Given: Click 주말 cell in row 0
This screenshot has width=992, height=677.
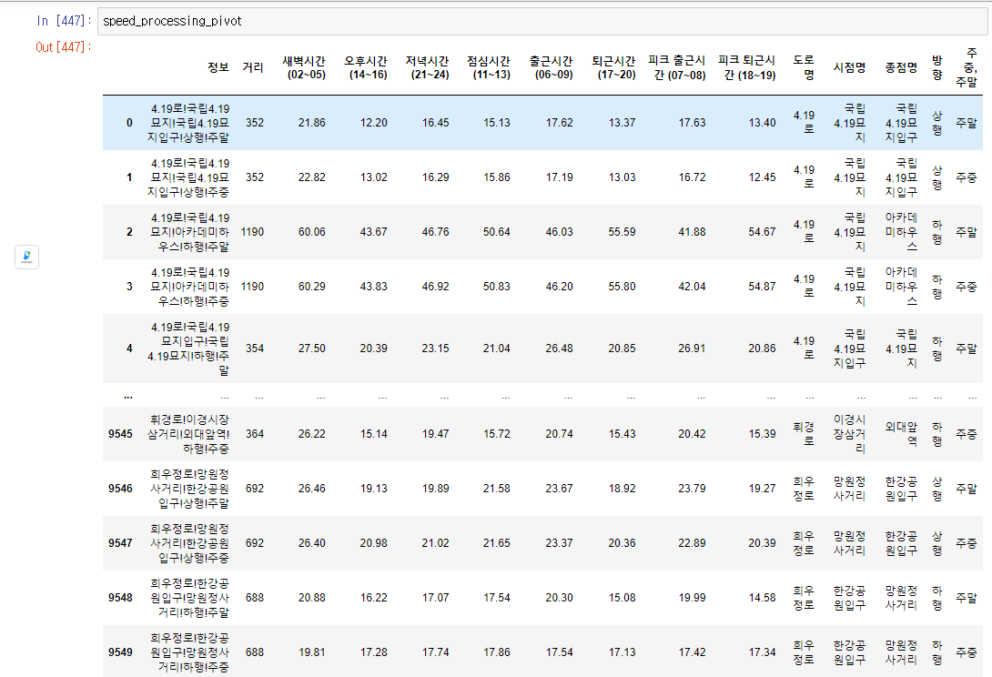Looking at the screenshot, I should pos(967,123).
